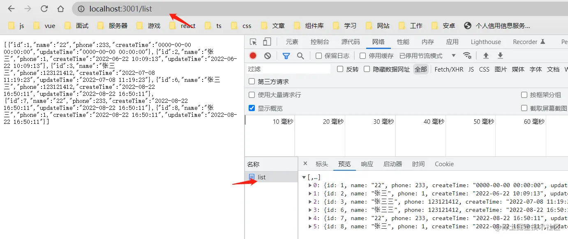Switch to the 控制台 DevTools tab
This screenshot has height=239, width=568.
320,42
